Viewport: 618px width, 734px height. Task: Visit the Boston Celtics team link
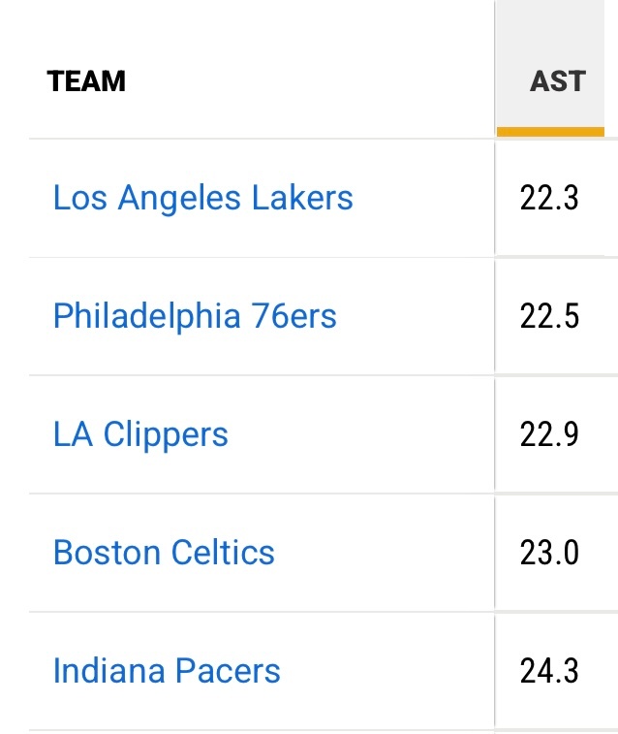coord(164,553)
